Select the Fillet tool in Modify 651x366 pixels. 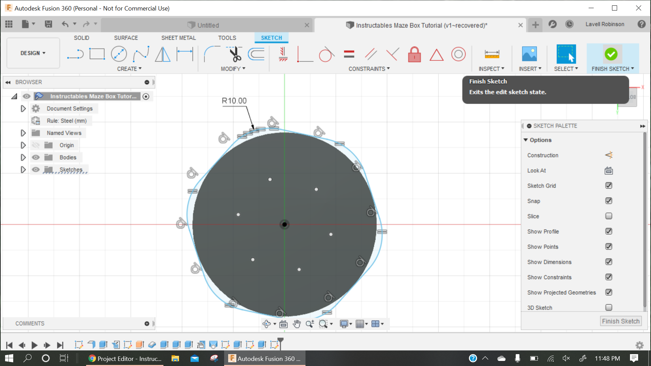(212, 54)
